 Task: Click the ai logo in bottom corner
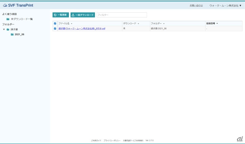tap(240, 139)
